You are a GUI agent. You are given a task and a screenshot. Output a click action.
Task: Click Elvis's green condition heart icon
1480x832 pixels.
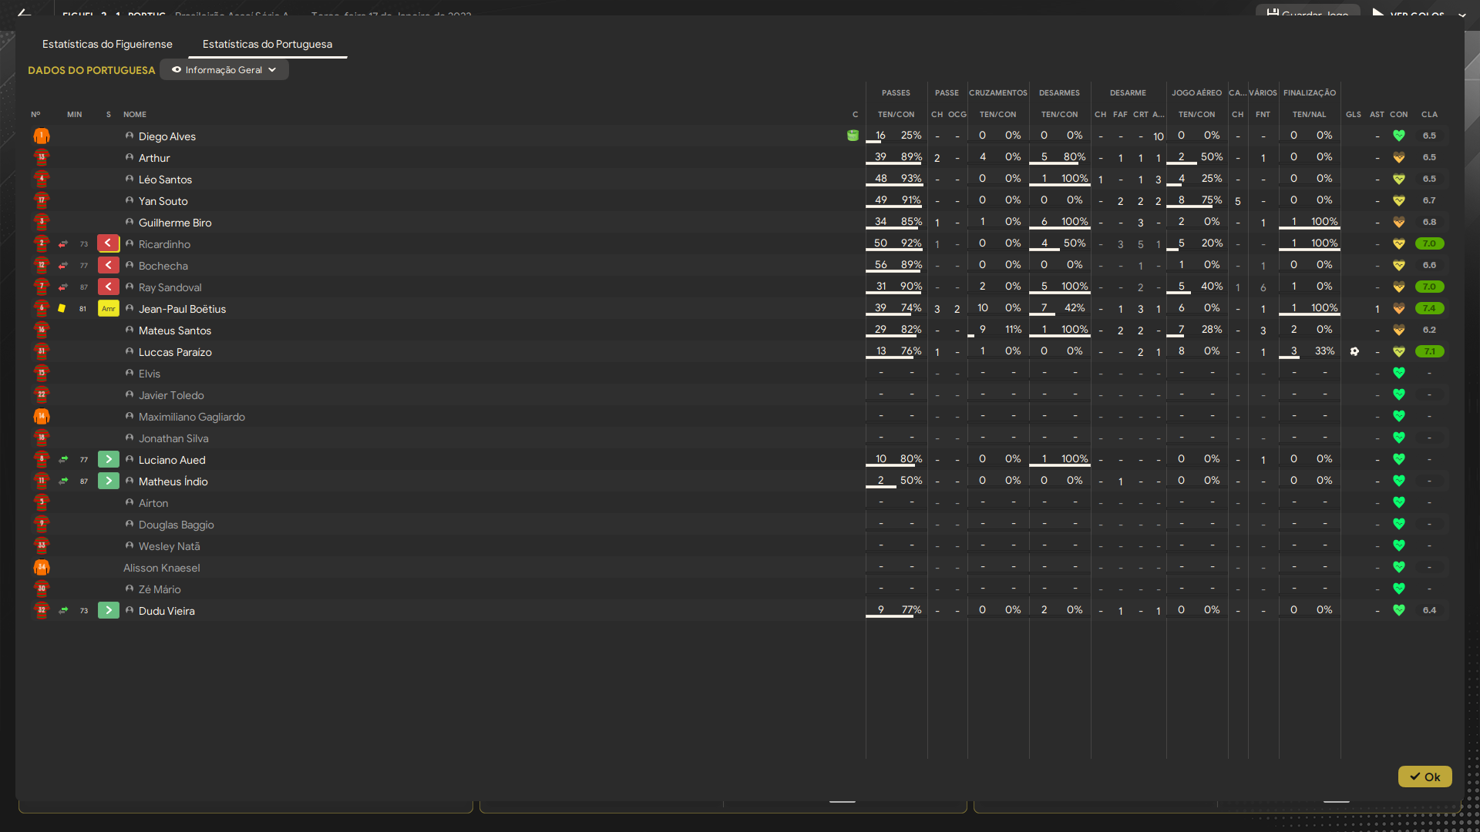coord(1399,373)
